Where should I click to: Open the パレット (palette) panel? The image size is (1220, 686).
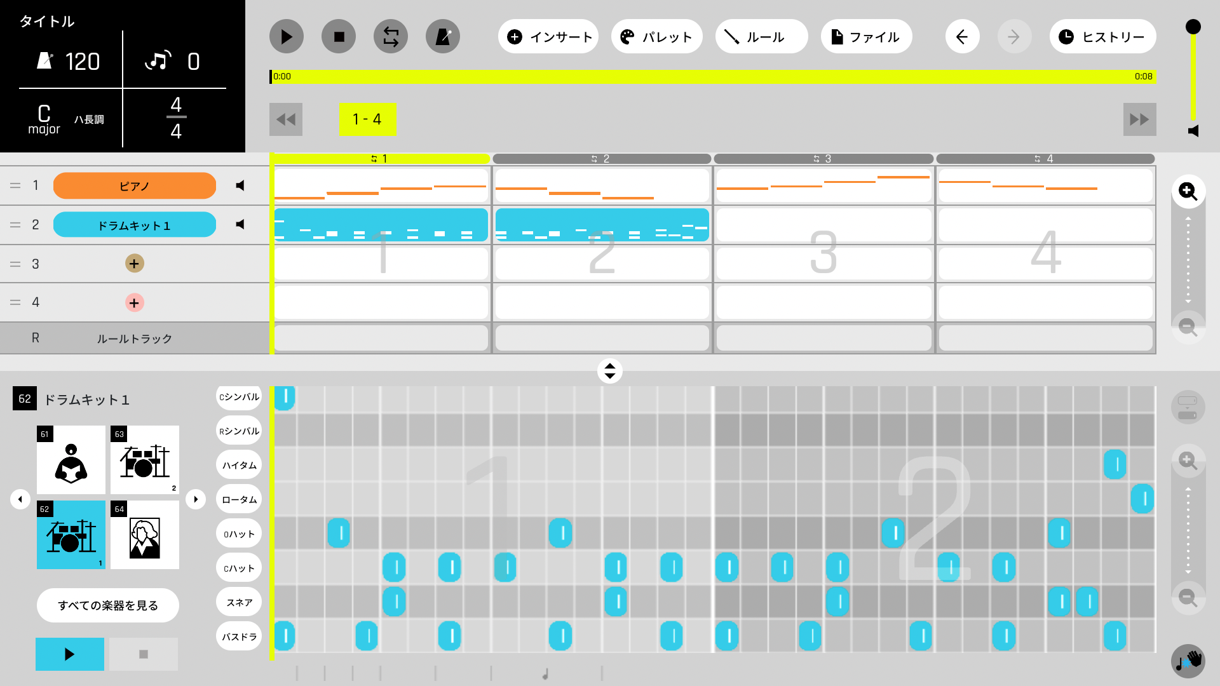coord(656,36)
